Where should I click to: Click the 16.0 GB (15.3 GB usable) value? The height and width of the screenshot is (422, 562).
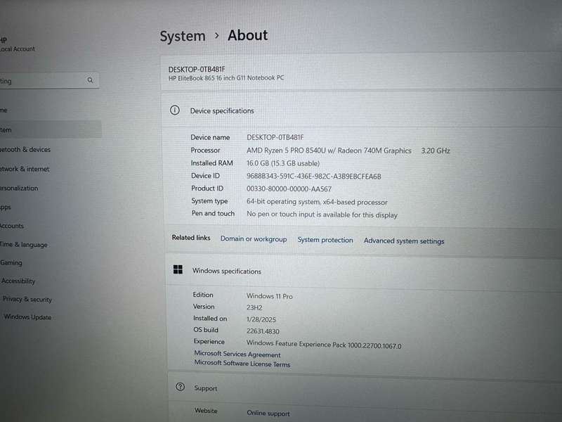[283, 163]
